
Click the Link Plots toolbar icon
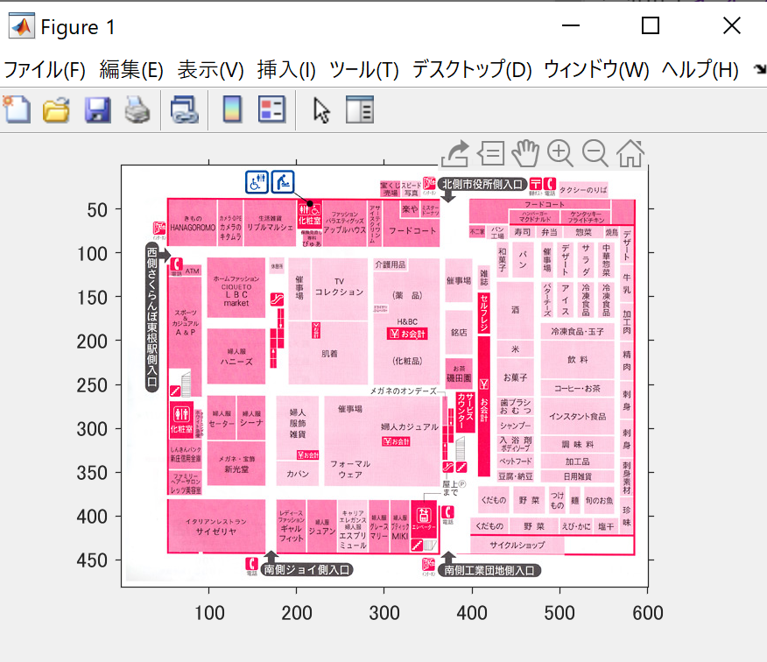point(185,109)
